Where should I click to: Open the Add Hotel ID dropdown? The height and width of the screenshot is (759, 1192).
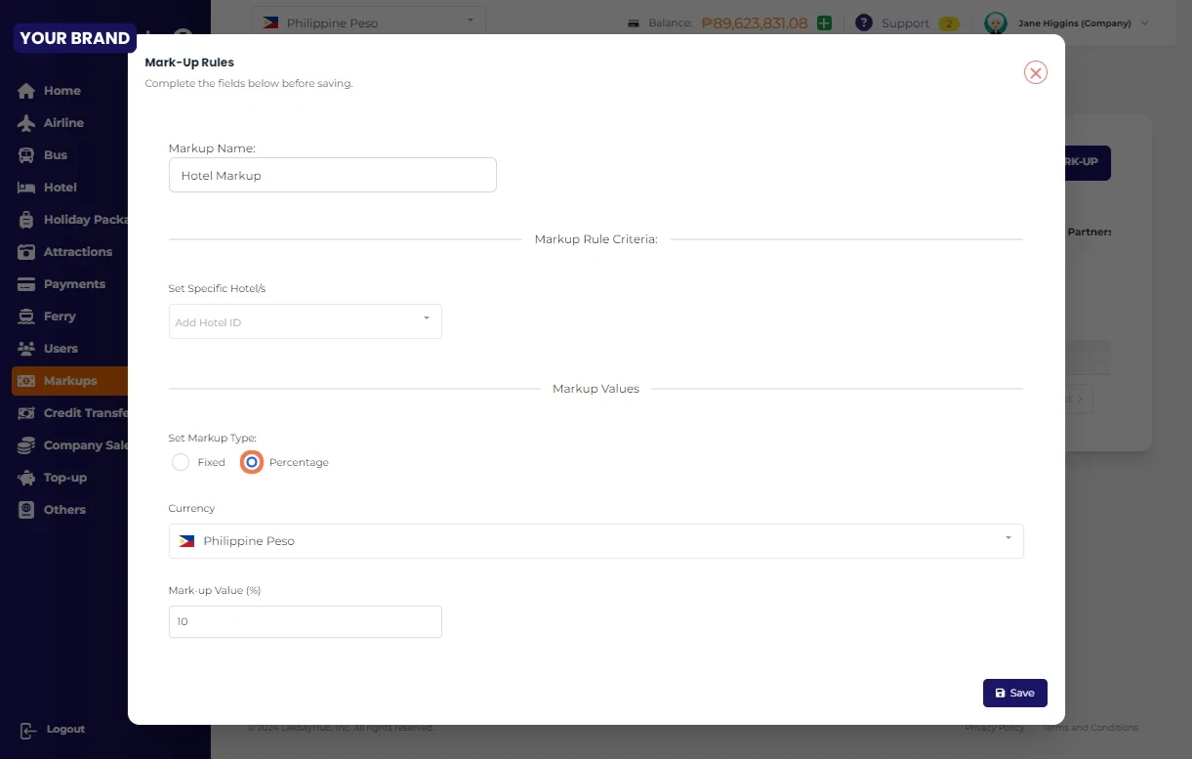click(305, 321)
